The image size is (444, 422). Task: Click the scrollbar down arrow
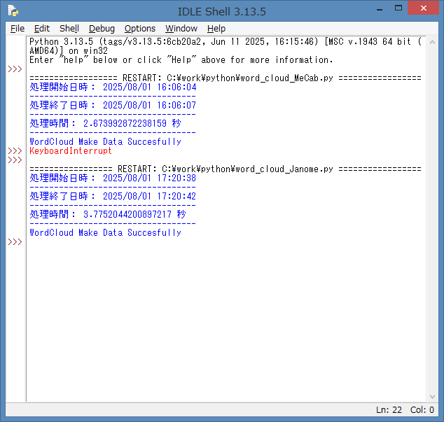(431, 396)
